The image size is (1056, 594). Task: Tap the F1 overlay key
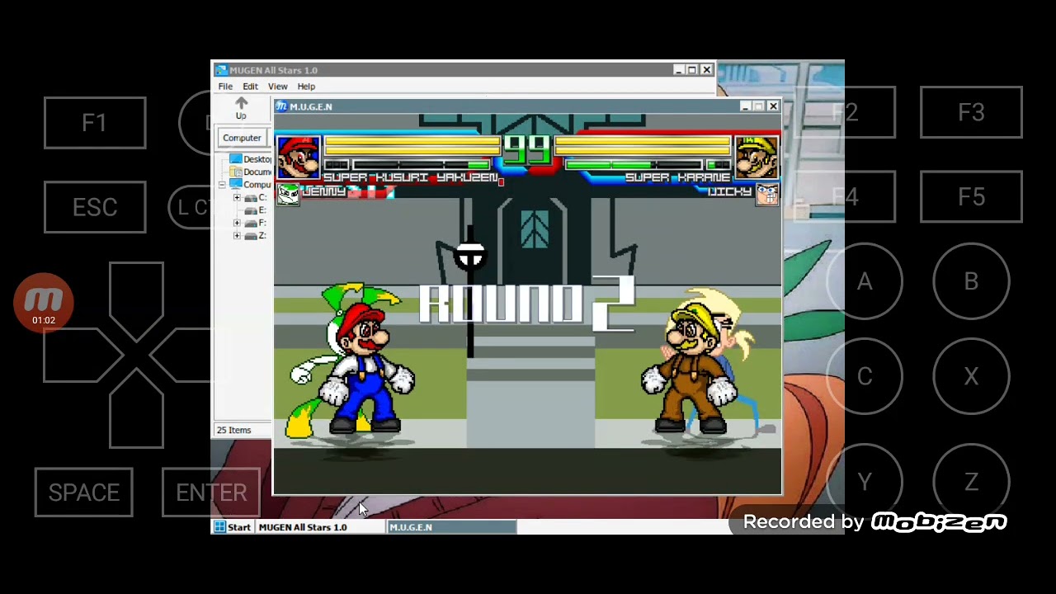pyautogui.click(x=95, y=123)
